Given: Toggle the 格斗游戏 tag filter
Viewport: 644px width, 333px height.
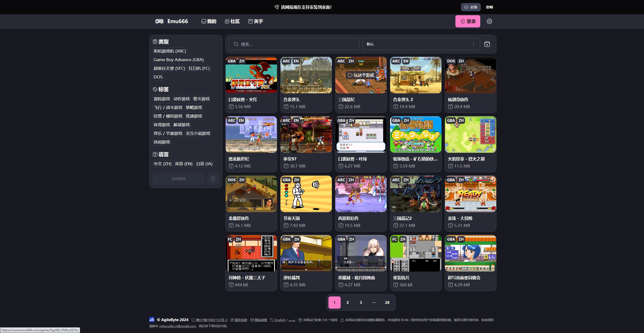Looking at the screenshot, I should coord(201,99).
